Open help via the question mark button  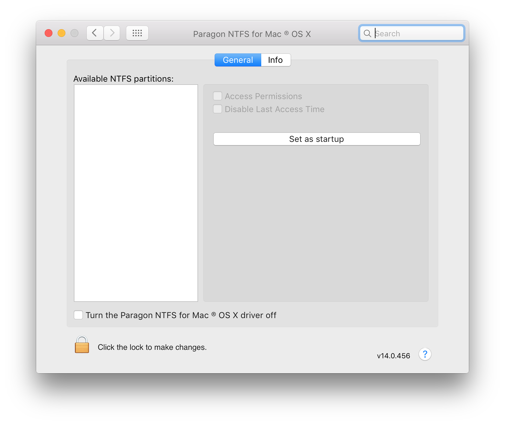coord(425,354)
